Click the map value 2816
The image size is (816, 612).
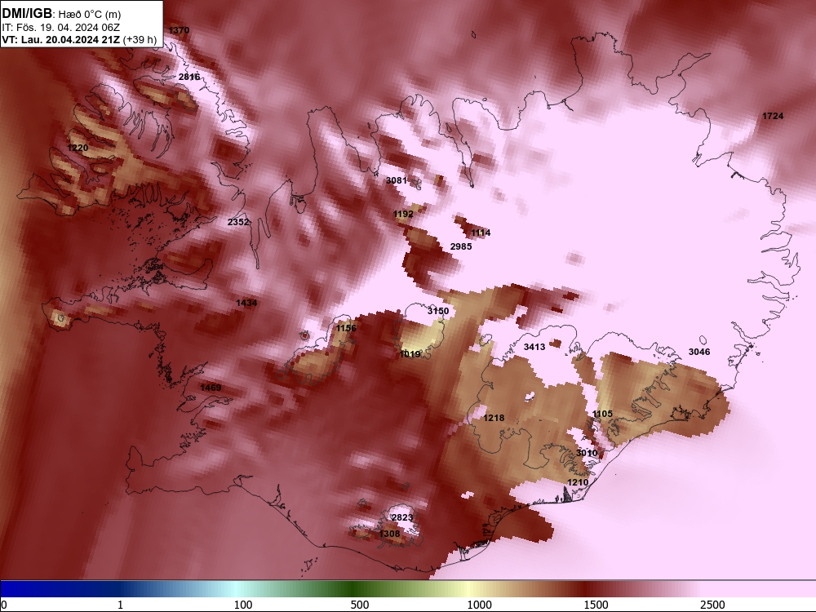tap(189, 77)
